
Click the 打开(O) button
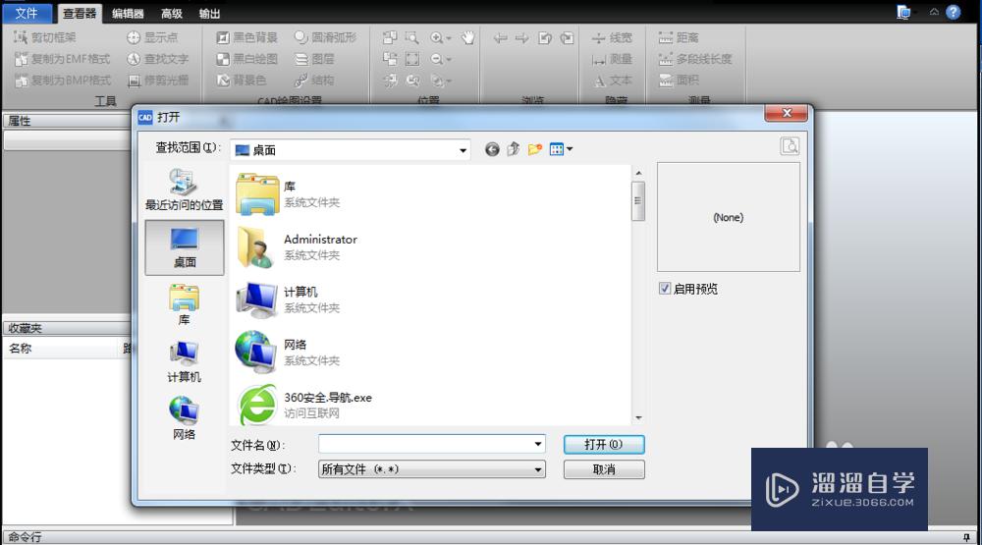coord(604,444)
